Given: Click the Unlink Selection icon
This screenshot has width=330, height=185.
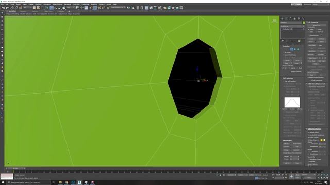Looking at the screenshot, I should coord(16,8).
